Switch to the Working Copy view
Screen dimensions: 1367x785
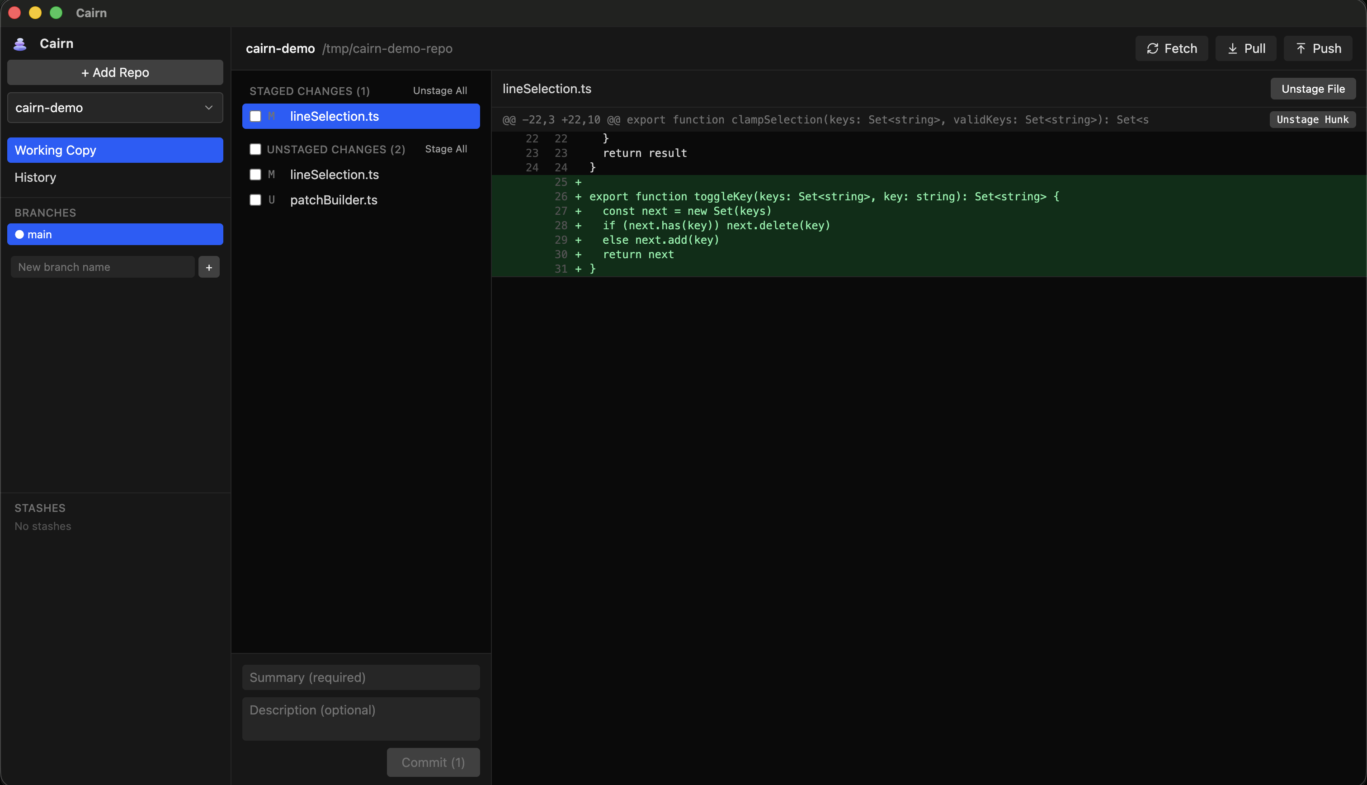[x=115, y=150]
